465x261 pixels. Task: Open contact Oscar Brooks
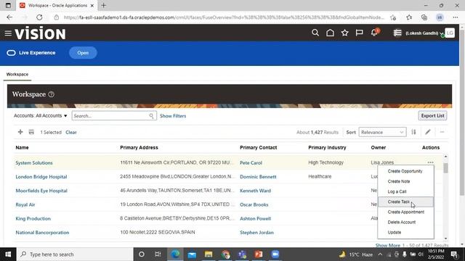(x=254, y=204)
